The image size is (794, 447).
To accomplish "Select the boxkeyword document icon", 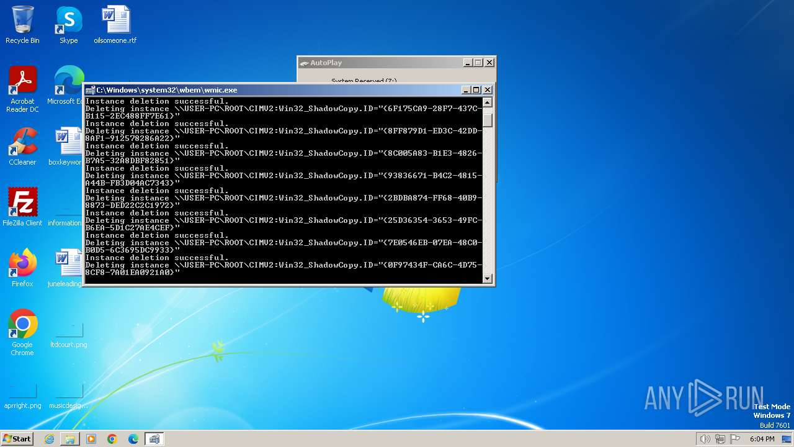I will coord(66,147).
